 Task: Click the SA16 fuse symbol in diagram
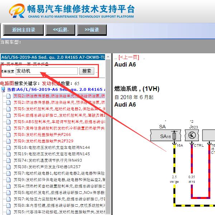pos(174,136)
